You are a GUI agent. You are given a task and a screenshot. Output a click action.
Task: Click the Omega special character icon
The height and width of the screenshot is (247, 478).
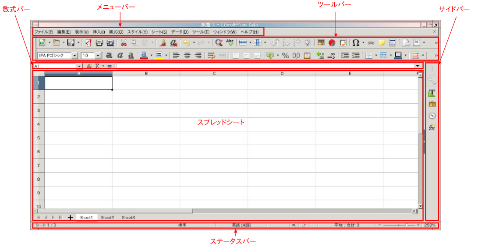[x=356, y=43]
